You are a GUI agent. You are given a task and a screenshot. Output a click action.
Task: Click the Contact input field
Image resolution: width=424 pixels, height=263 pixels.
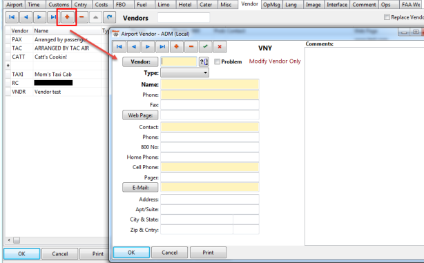coord(210,127)
